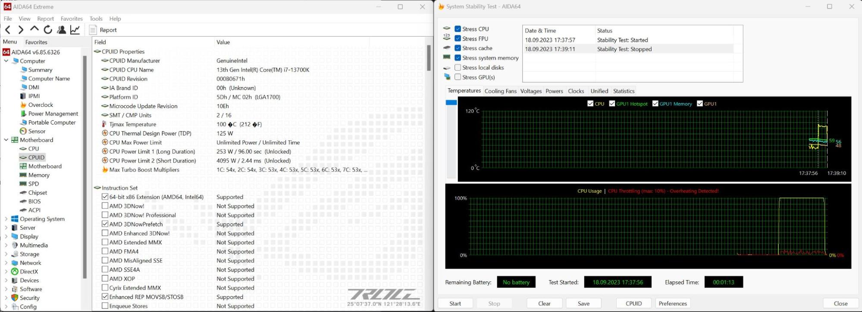This screenshot has width=862, height=312.
Task: Open the Sensor page
Action: [37, 131]
